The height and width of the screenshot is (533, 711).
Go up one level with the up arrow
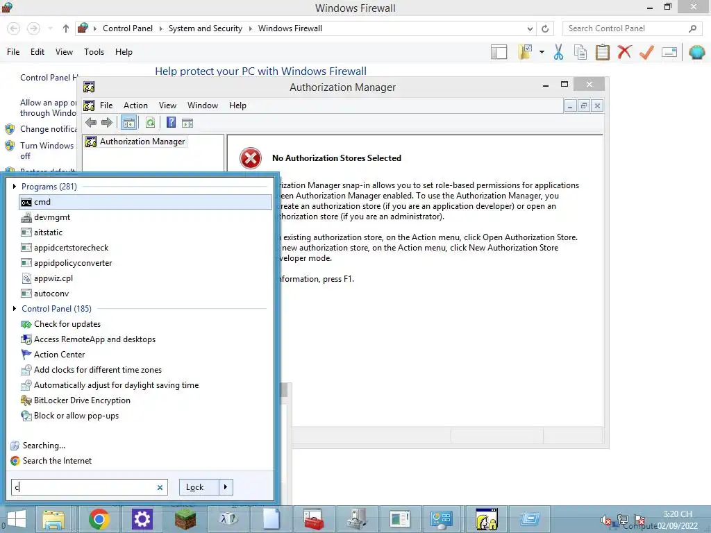(x=66, y=28)
